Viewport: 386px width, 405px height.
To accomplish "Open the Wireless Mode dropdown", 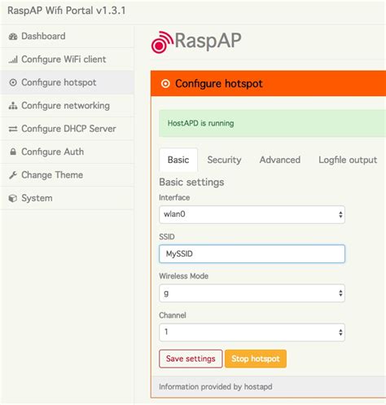I will [x=252, y=293].
